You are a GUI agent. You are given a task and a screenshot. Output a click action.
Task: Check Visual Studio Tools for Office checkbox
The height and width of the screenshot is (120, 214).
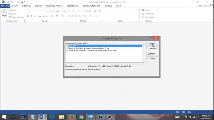(67, 50)
